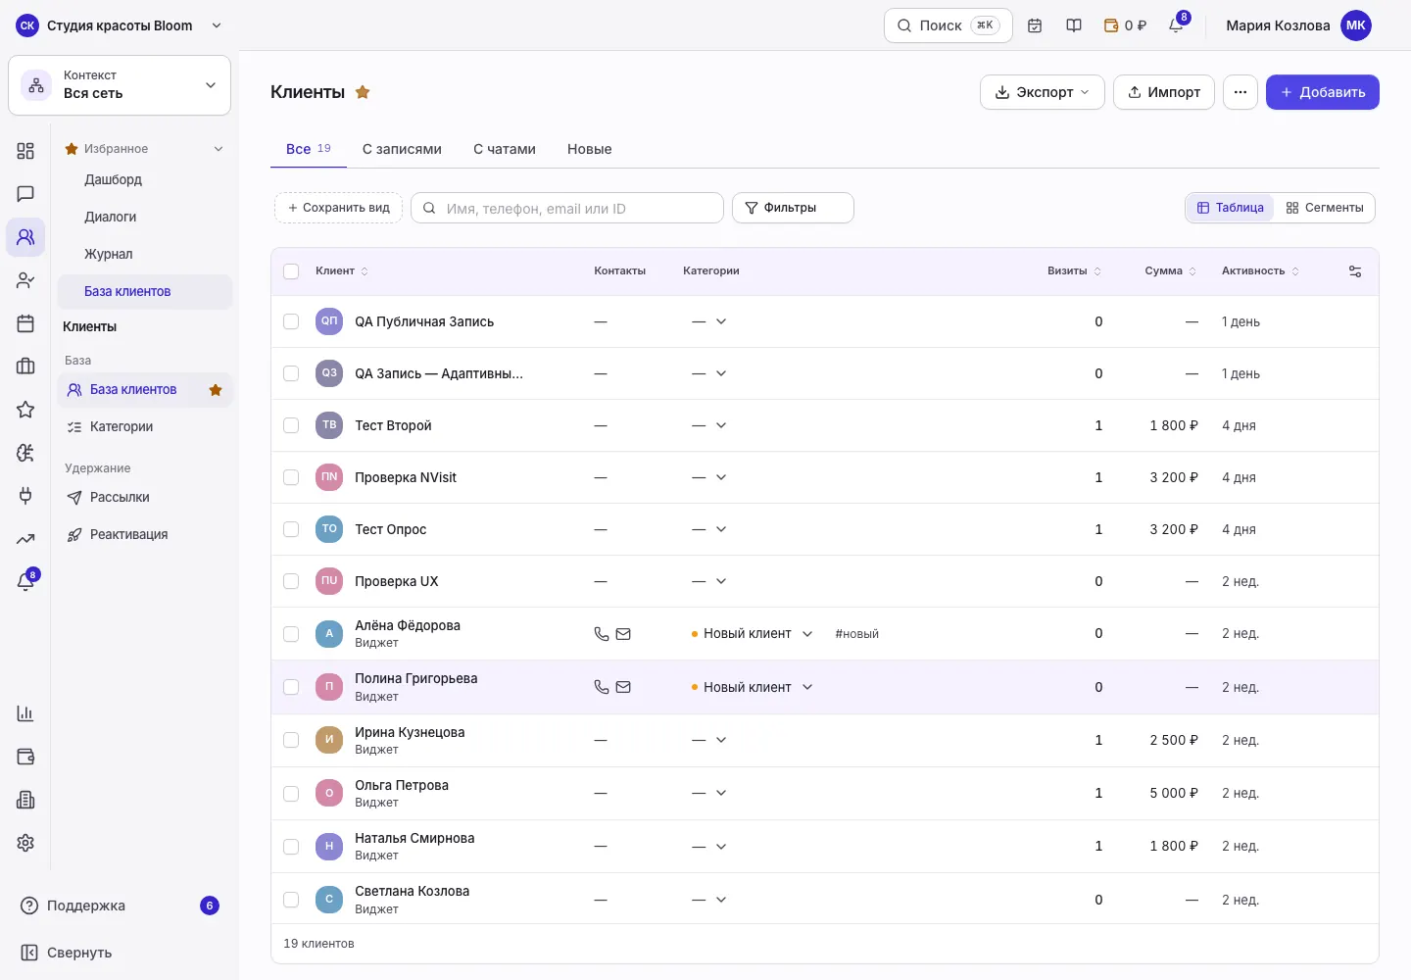Open the calendar icon in left rail
The image size is (1411, 980).
coord(25,323)
